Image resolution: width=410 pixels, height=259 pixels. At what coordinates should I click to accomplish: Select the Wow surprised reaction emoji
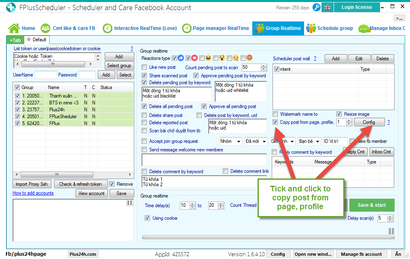pos(222,58)
